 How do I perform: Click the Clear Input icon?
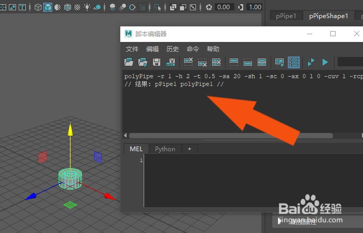coord(202,62)
